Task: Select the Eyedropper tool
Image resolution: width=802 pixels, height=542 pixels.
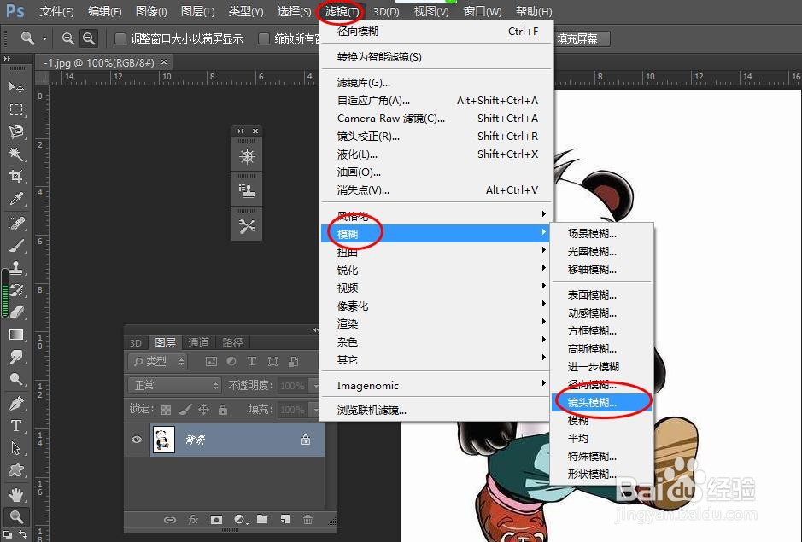Action: click(16, 198)
